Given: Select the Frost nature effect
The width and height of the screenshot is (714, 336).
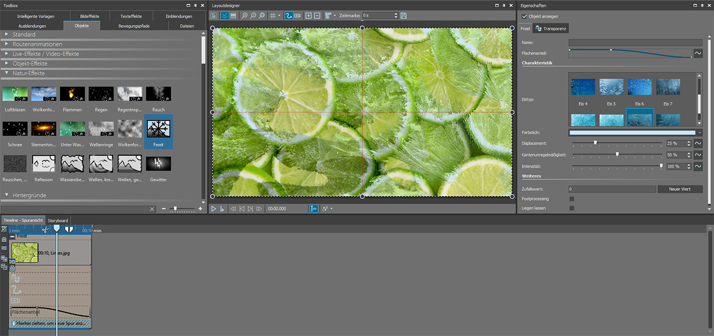Looking at the screenshot, I should click(x=158, y=129).
